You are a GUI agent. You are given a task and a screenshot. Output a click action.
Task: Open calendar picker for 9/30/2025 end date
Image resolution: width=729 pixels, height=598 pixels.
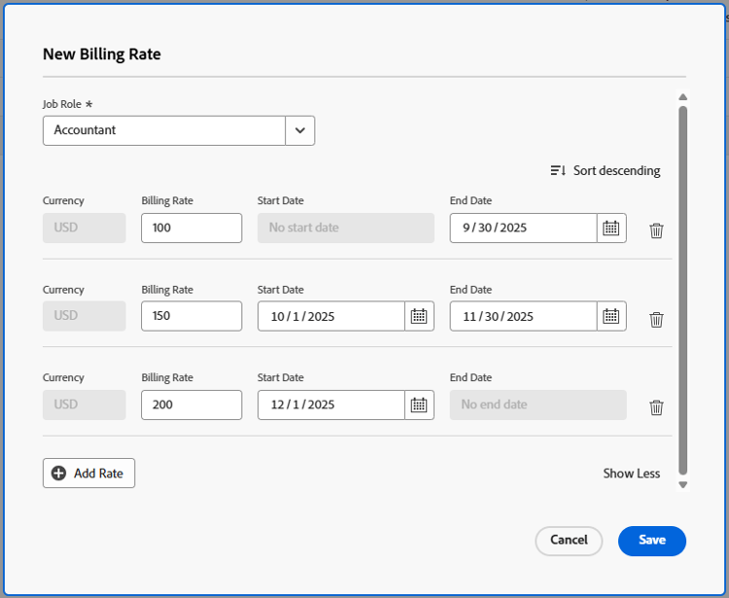click(x=610, y=229)
